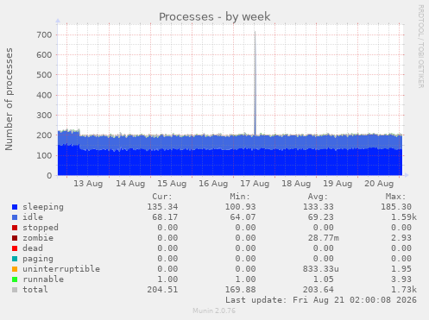Image resolution: width=429 pixels, height=320 pixels.
Task: Click the paging legend color swatch
Action: coord(15,259)
